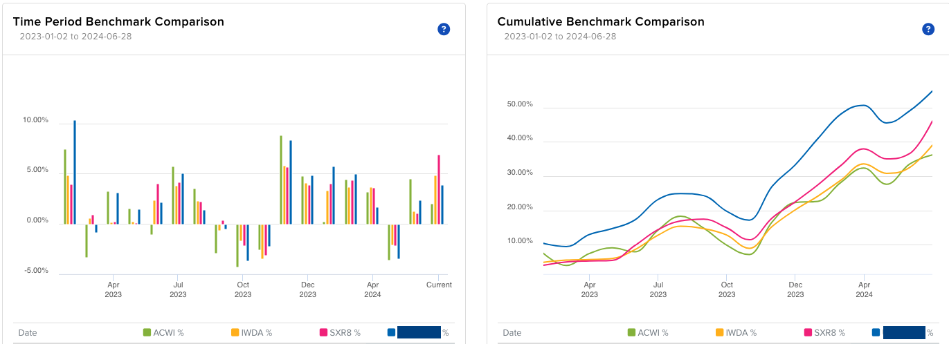Click pink SXR8 swatch in Cumulative legend

807,332
